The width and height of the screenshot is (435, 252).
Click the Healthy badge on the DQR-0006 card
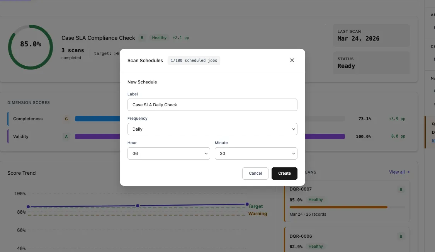click(x=315, y=246)
